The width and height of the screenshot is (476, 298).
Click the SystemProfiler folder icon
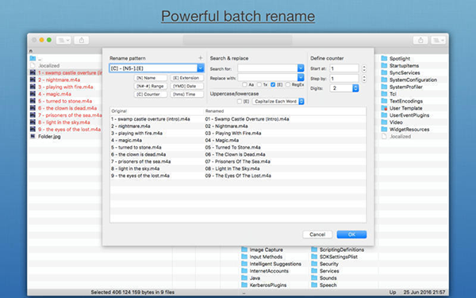384,87
